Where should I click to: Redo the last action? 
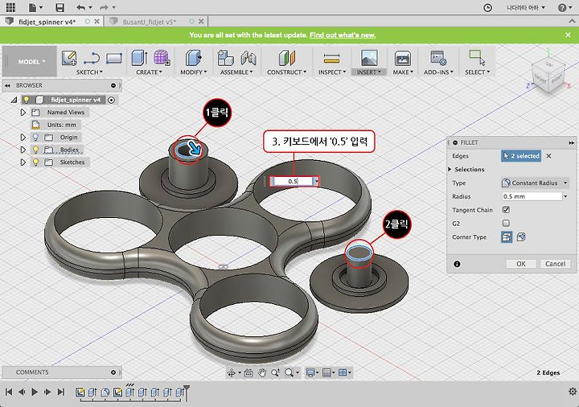point(104,7)
